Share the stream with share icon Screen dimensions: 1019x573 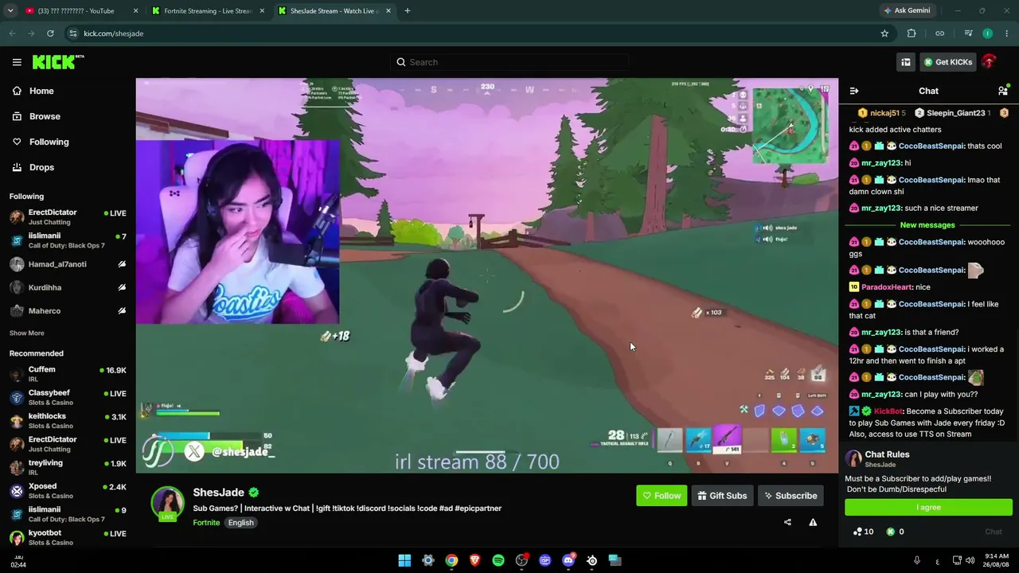pos(787,522)
